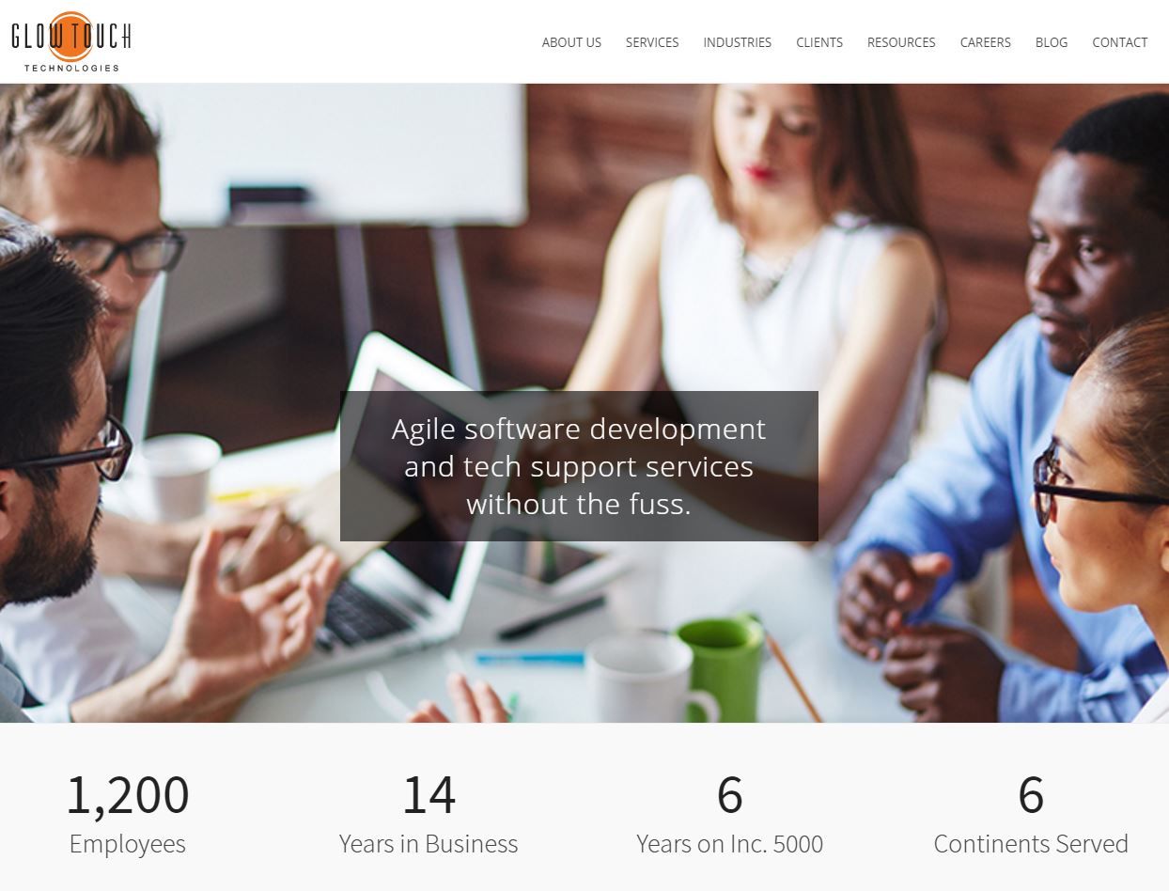Open the Blog link
Viewport: 1169px width, 891px height.
pos(1052,42)
